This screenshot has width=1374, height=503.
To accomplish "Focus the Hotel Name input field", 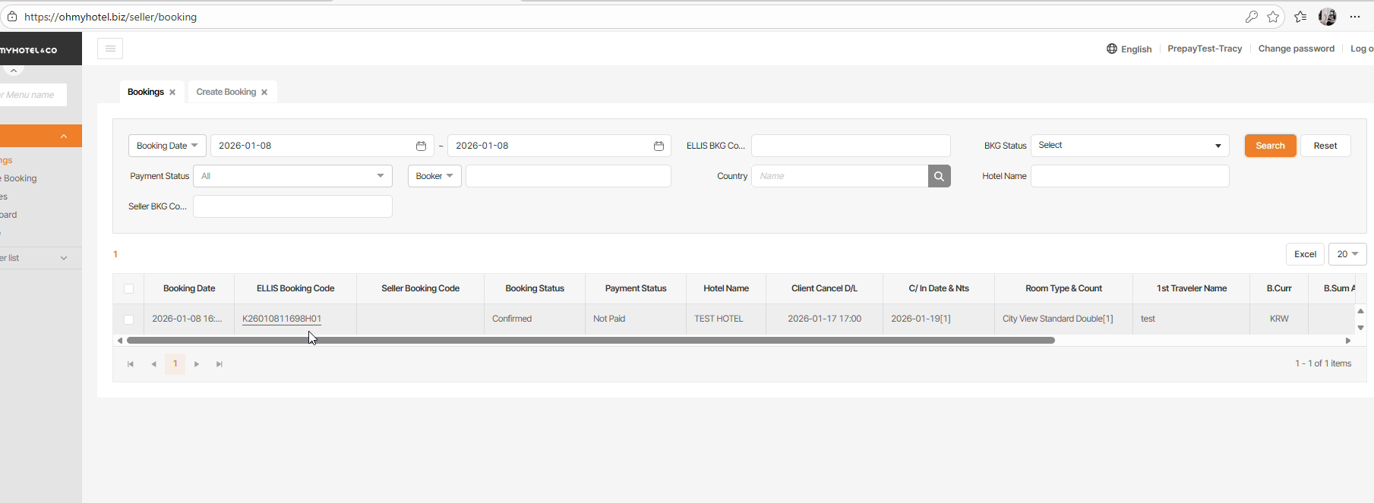I will click(x=1129, y=176).
